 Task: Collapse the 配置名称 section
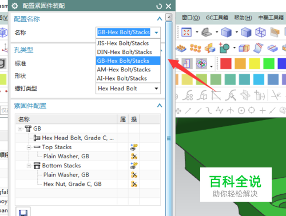[160, 19]
